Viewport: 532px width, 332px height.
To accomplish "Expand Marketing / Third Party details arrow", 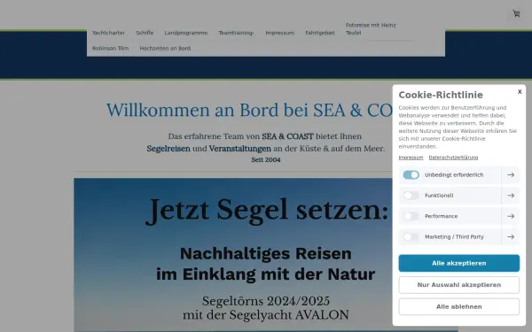I will (x=511, y=236).
